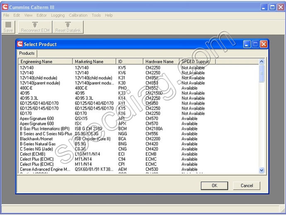Close the Select Product dialog

tap(264, 44)
